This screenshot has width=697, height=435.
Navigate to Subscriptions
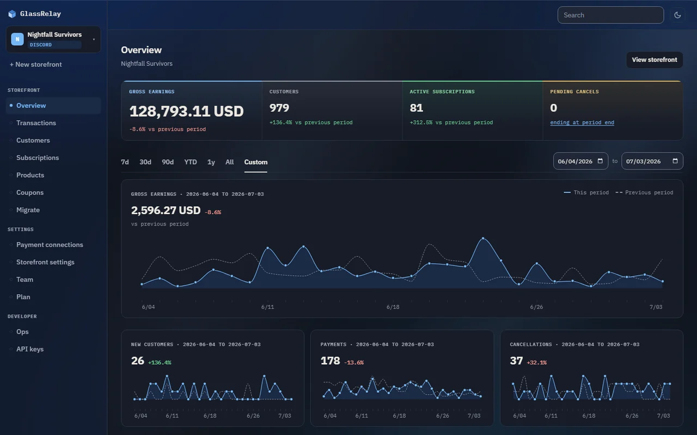[53, 158]
